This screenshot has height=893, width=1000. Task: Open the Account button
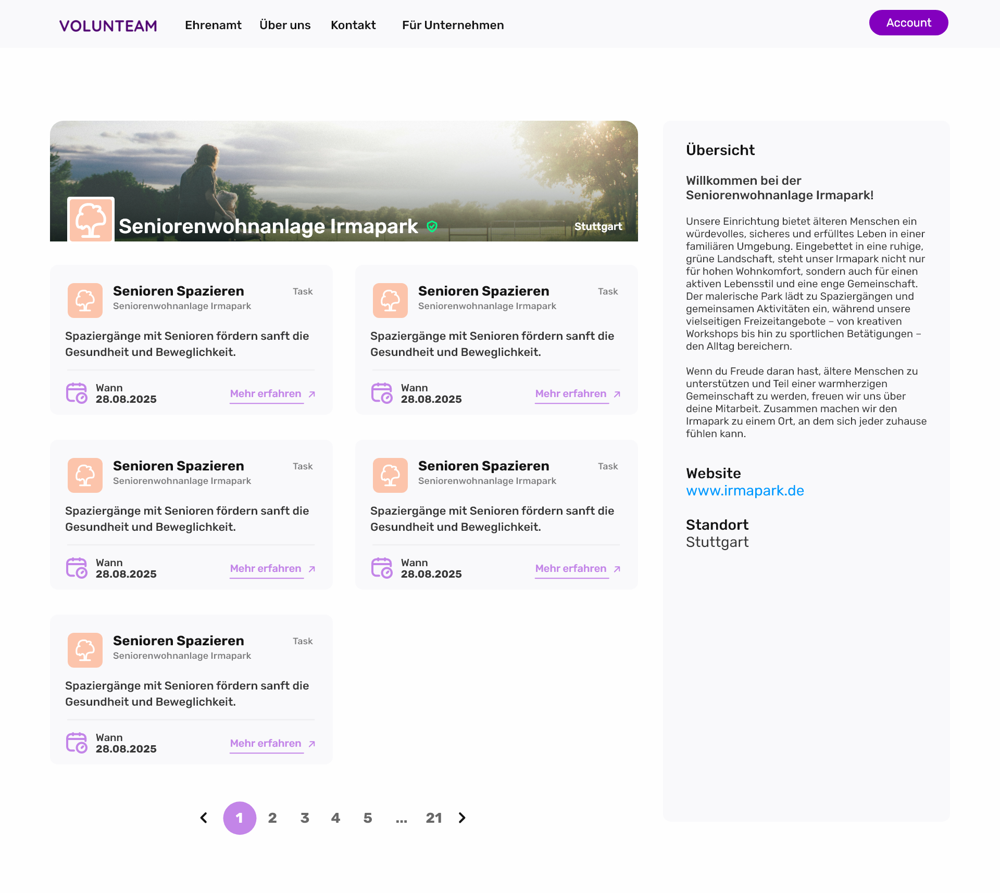(908, 22)
